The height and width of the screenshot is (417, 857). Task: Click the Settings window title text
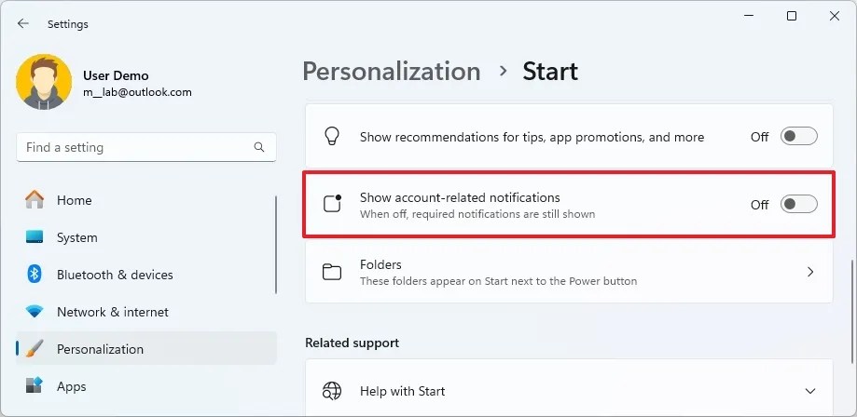coord(68,24)
